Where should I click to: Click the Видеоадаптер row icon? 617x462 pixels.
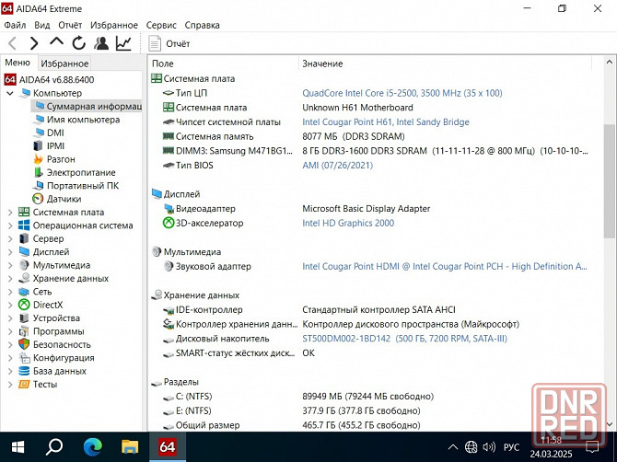pos(169,209)
